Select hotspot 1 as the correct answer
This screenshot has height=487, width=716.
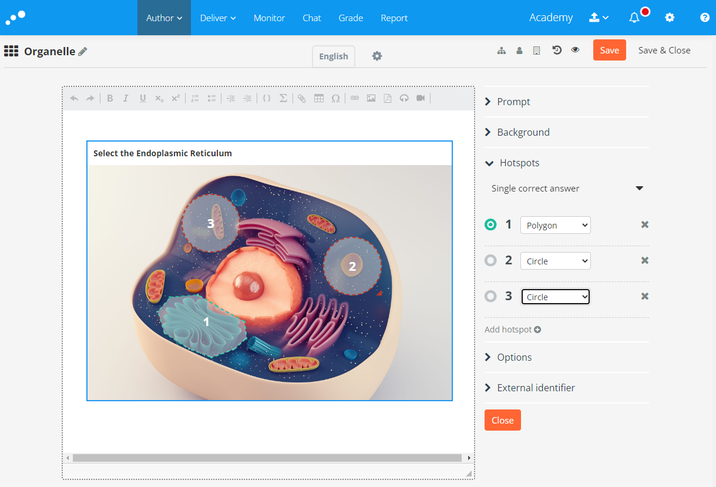490,225
